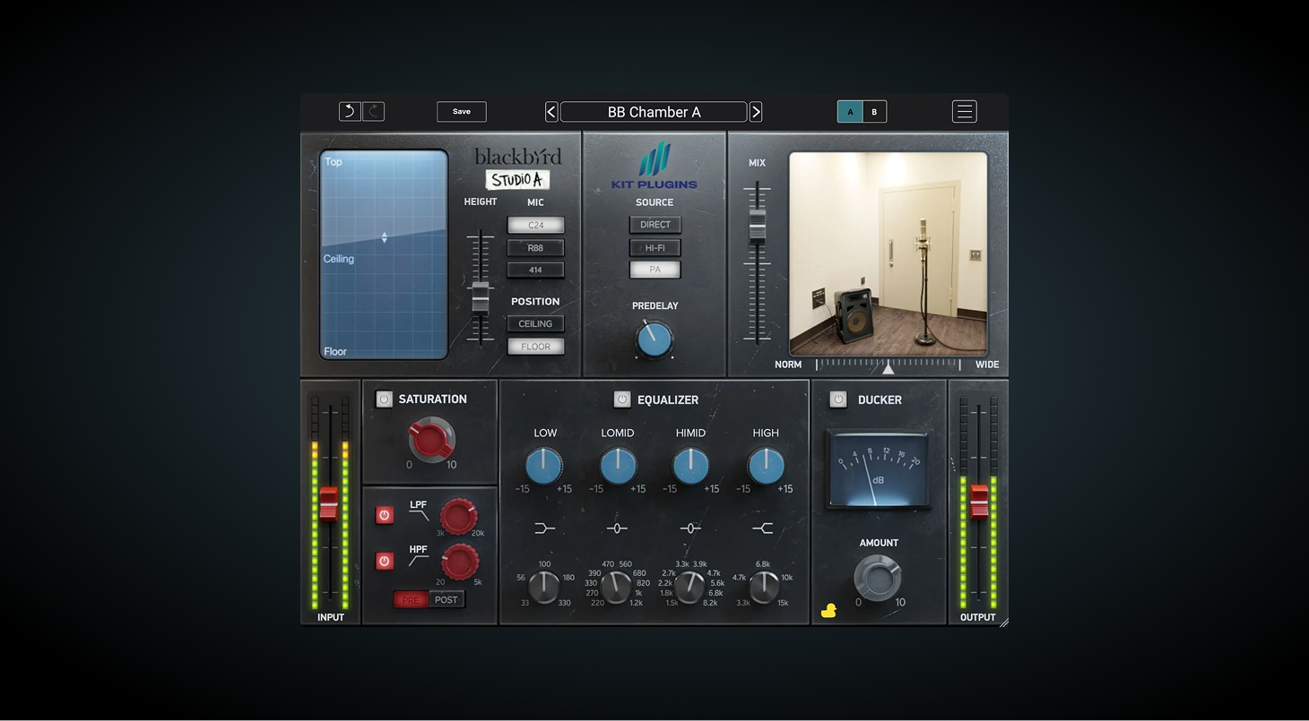
Task: Click the ducker AMOUNT knob
Action: pyautogui.click(x=878, y=578)
